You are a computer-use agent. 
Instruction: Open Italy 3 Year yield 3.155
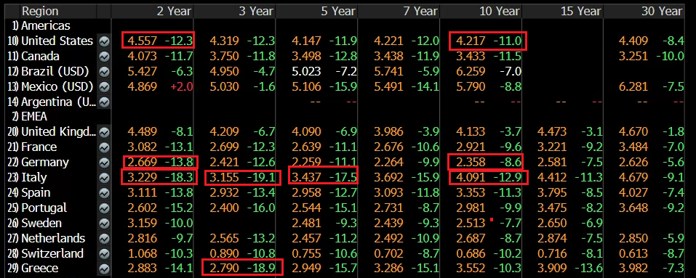click(x=225, y=178)
